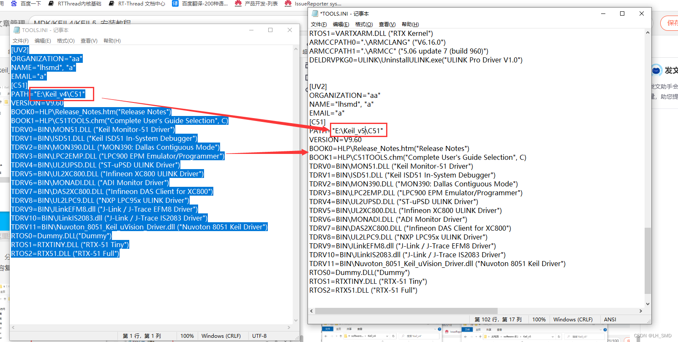The height and width of the screenshot is (342, 678).
Task: Click the vertical scroll down arrow in left Notepad
Action: click(296, 320)
